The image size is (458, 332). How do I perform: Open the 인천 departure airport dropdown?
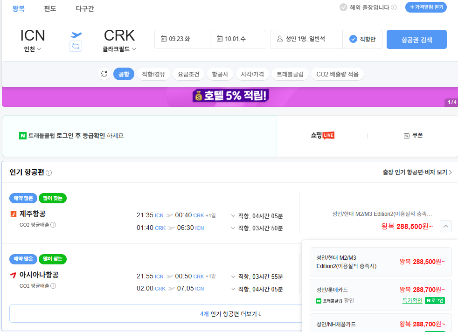33,49
